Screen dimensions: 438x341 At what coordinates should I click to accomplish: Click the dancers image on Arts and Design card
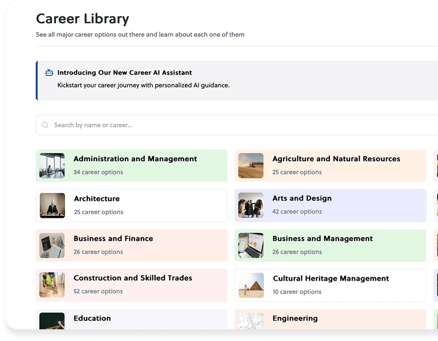pos(250,205)
